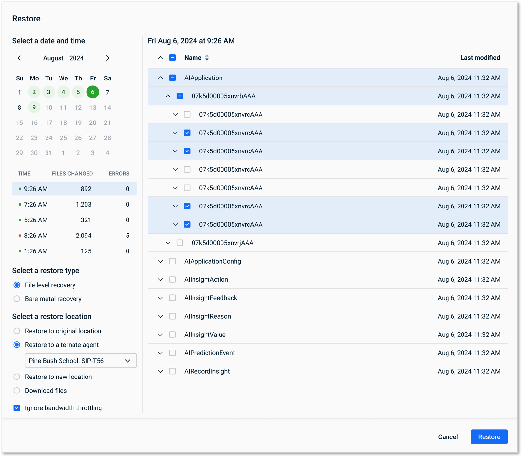The image size is (522, 457).
Task: Cancel the restore operation
Action: (x=448, y=436)
